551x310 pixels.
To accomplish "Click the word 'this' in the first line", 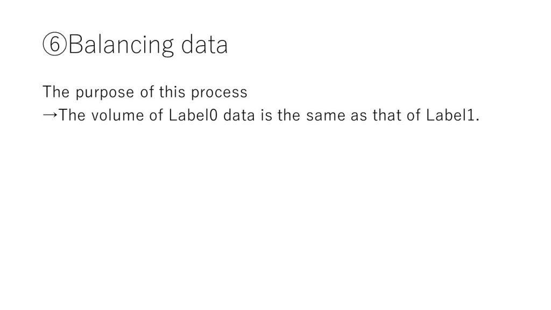I will pos(172,92).
